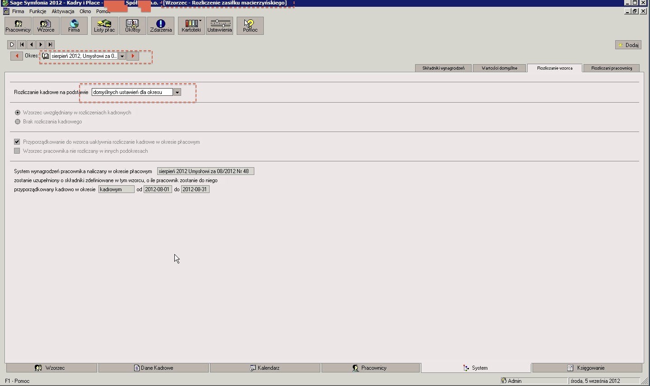This screenshot has width=650, height=386.
Task: Click the 'od' start date field
Action: (158, 189)
